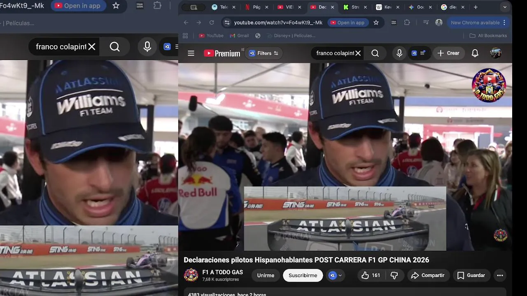Viewport: 527px width, 296px height.
Task: Open Chrome three-dot menu
Action: pyautogui.click(x=504, y=23)
